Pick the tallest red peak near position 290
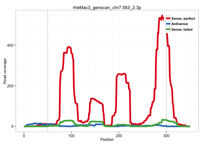Viewport: 203px width, 144px height. click(162, 16)
